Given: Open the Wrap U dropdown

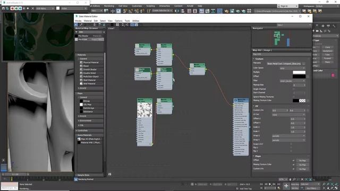Looking at the screenshot, I should [x=288, y=136].
